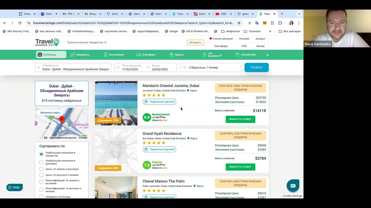This screenshot has height=208, width=371.
Task: Open the Chrome three-dot menu
Action: tap(299, 23)
